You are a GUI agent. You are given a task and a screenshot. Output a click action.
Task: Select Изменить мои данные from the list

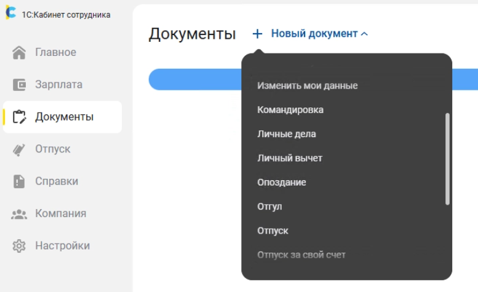tap(307, 85)
